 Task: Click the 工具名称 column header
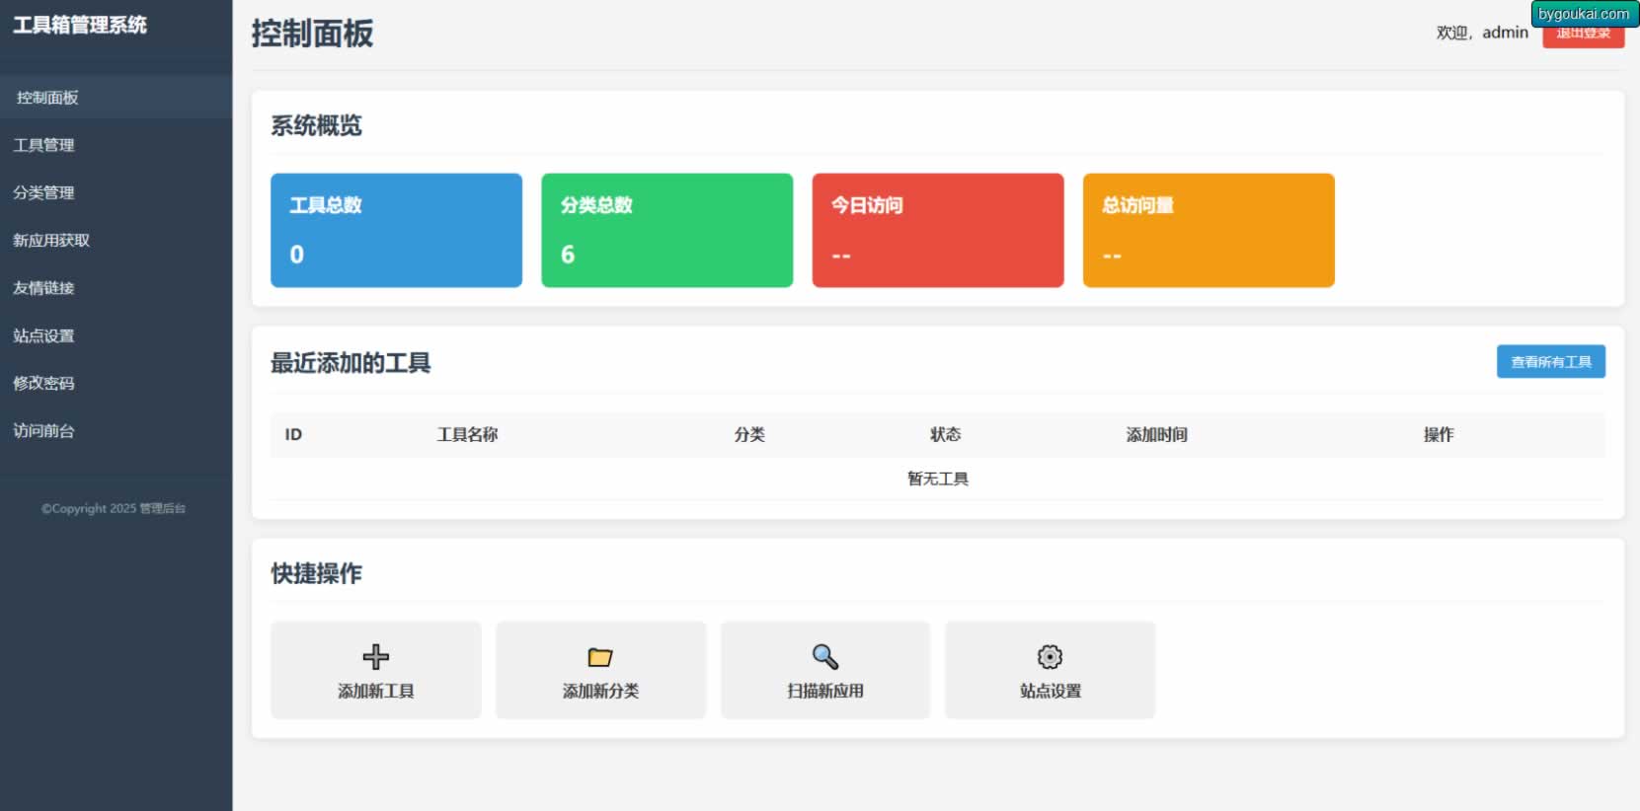point(467,434)
